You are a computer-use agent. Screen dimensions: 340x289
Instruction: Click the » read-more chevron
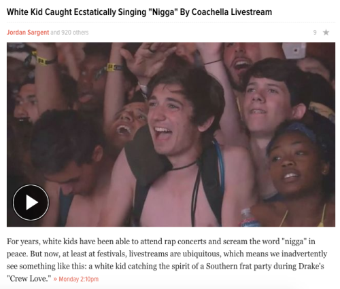coord(55,279)
